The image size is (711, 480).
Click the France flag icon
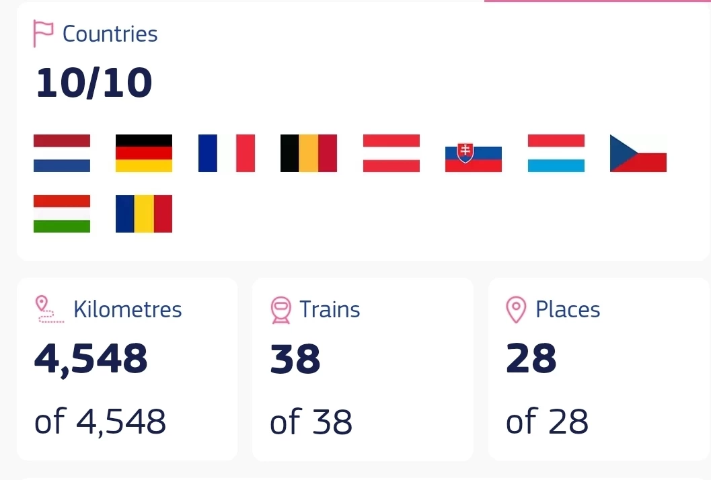[x=227, y=153]
